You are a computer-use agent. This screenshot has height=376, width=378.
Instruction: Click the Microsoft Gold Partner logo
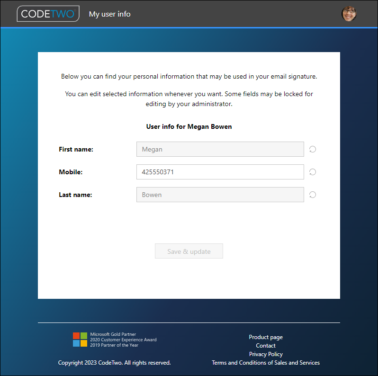pyautogui.click(x=80, y=340)
